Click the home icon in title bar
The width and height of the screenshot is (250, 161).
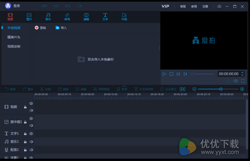[220, 6]
